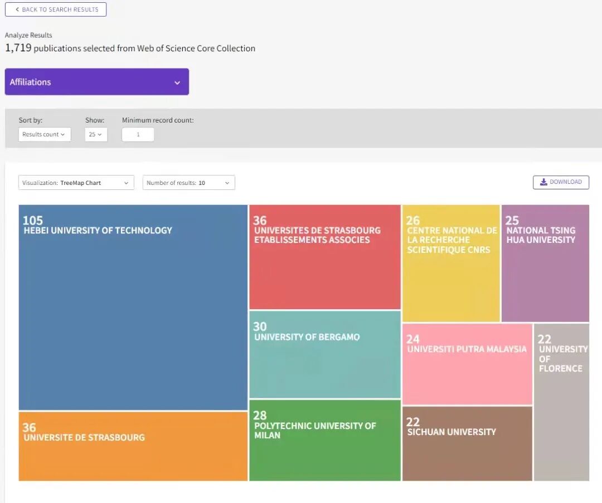Click the download arrow icon
Viewport: 602px width, 503px height.
(543, 182)
